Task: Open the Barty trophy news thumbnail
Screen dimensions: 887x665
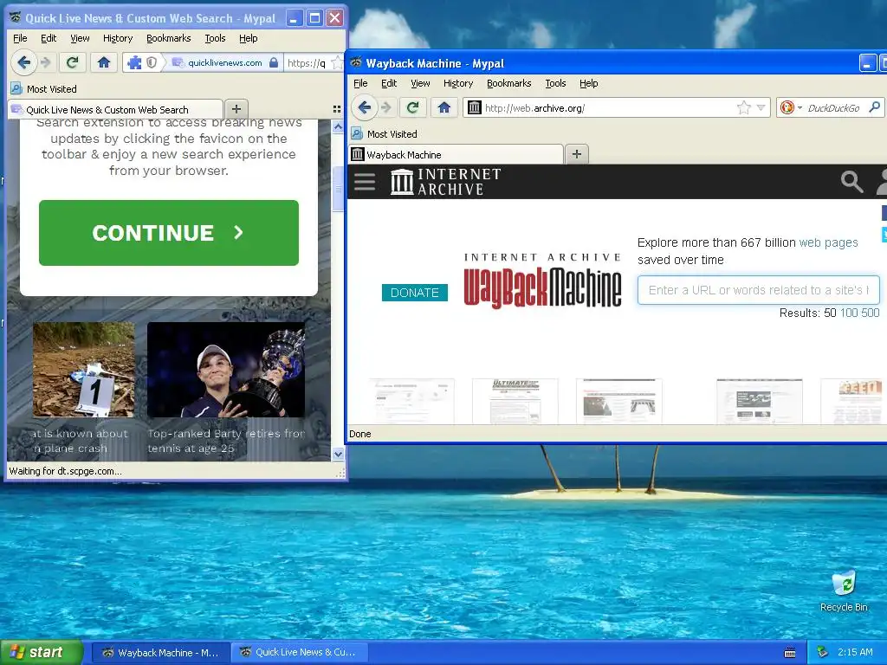Action: tap(226, 370)
